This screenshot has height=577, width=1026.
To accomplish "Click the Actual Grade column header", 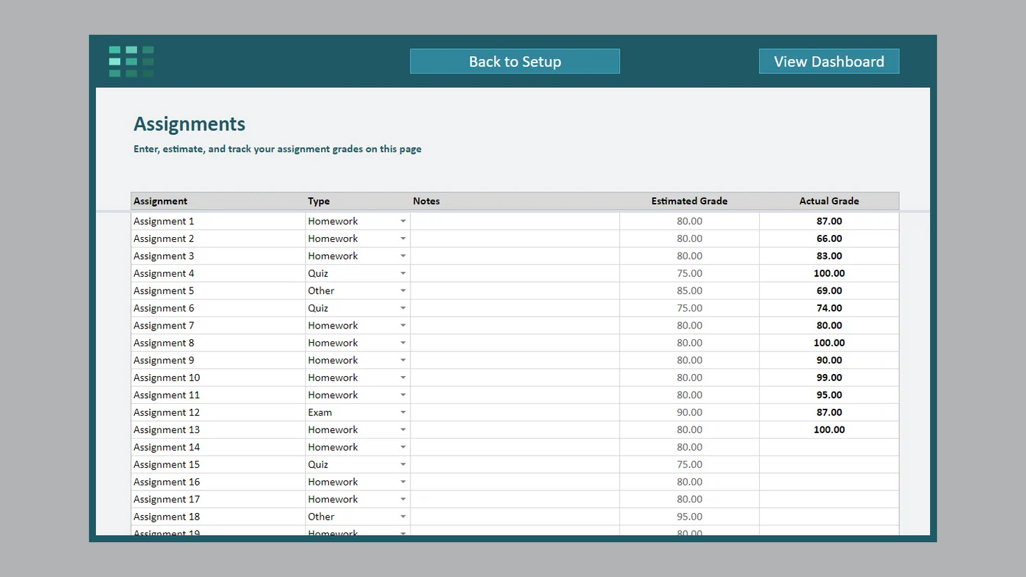I will click(x=829, y=201).
